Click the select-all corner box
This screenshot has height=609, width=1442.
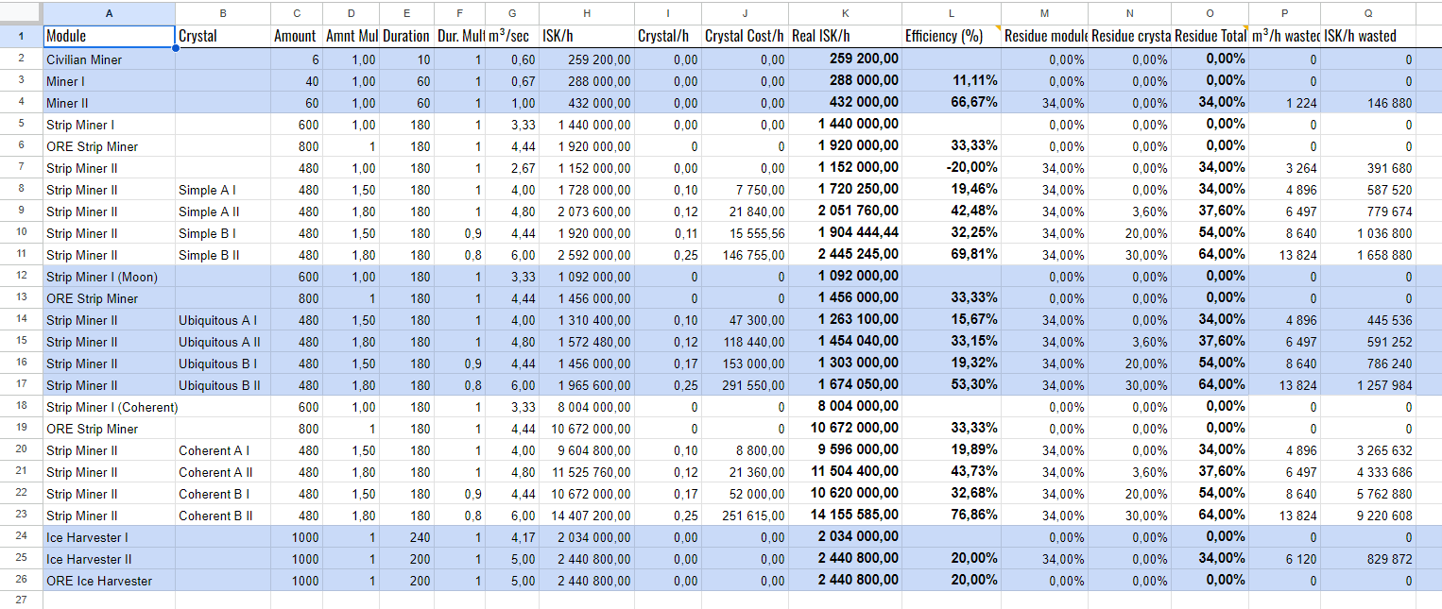pyautogui.click(x=21, y=13)
